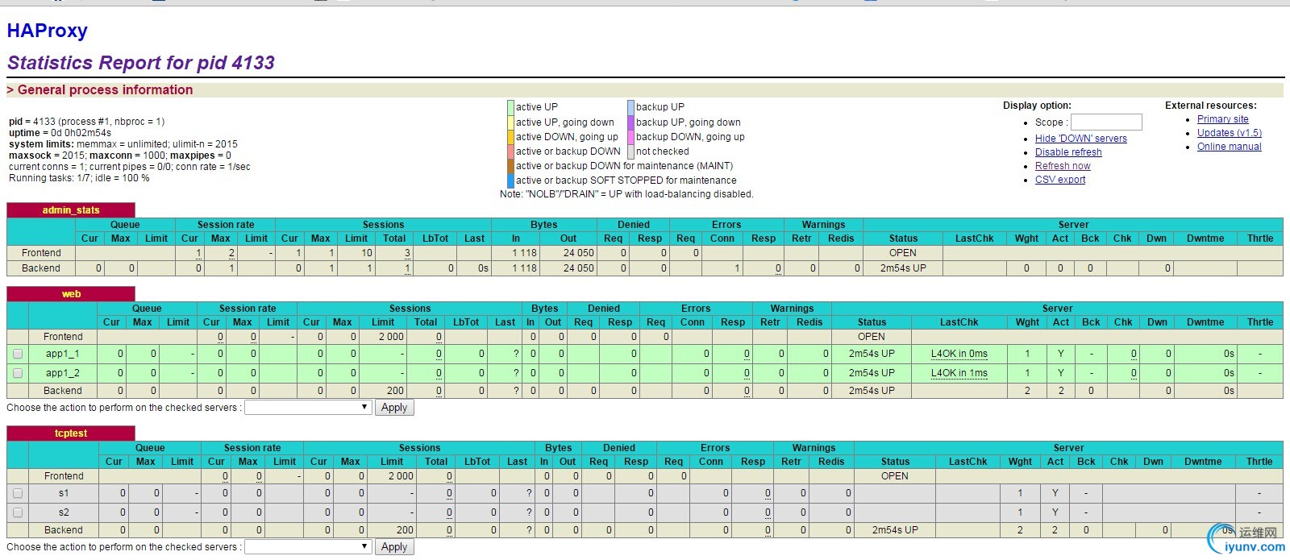Select the admin_stats section header

71,210
